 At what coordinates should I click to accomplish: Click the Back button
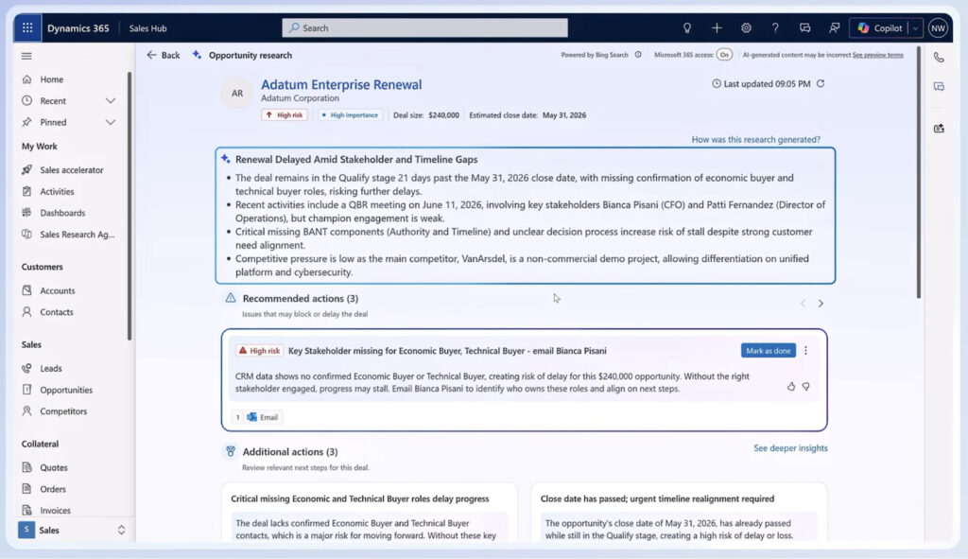coord(163,55)
